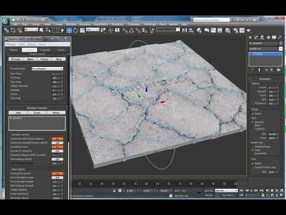Viewport: 286px width, 215px height.
Task: Click the RayFire Preview button
Action: pos(16,59)
